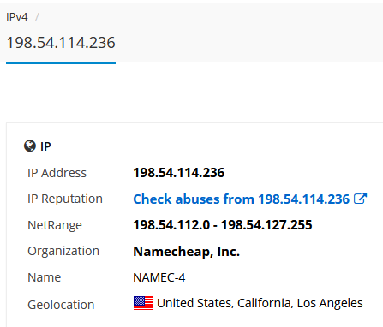Select the 198.54.114.236 page title tab

point(61,43)
